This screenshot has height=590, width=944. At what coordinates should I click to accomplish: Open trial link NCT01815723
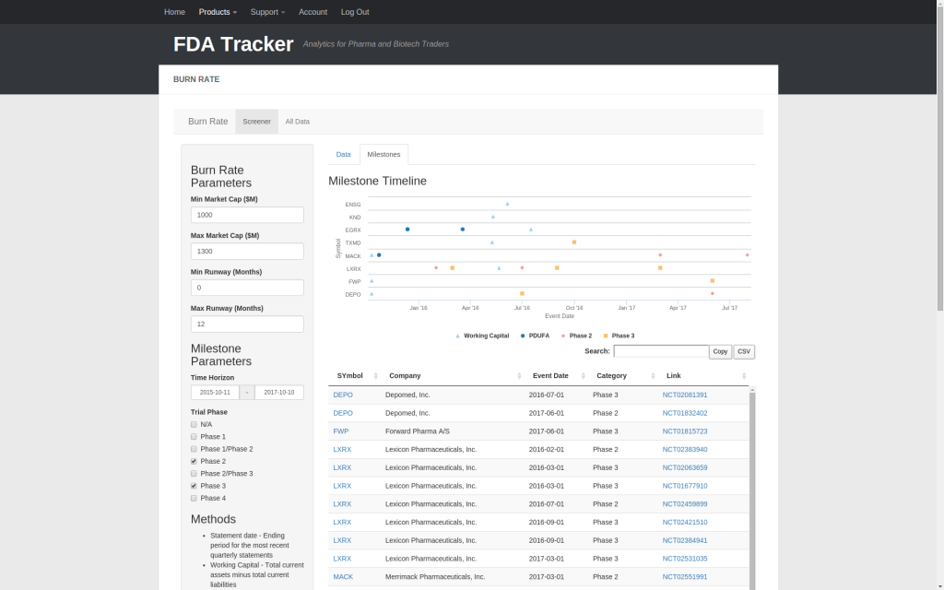[x=685, y=431]
